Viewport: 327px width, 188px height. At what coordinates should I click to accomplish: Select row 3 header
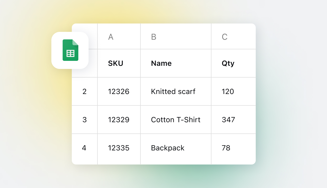pos(84,120)
